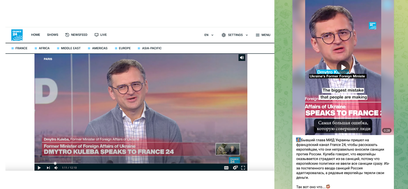Play the Telegram video clip
Image resolution: width=408 pixels, height=189 pixels.
click(x=343, y=67)
